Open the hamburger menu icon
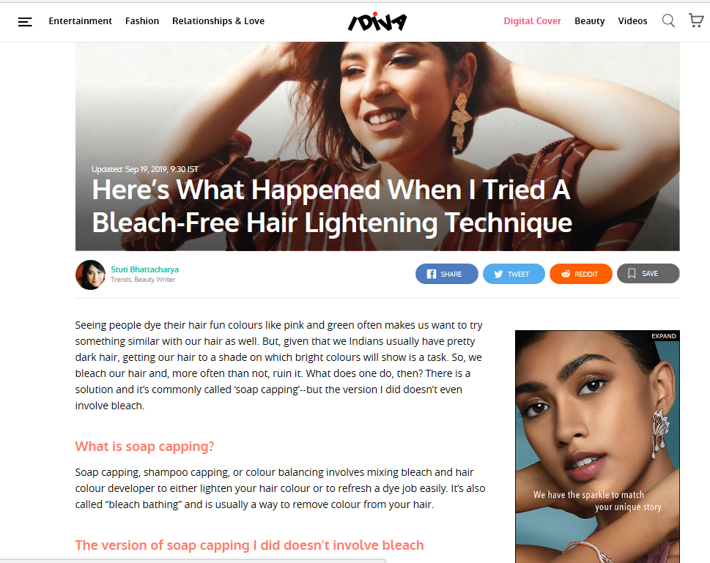This screenshot has height=563, width=710. pos(25,22)
